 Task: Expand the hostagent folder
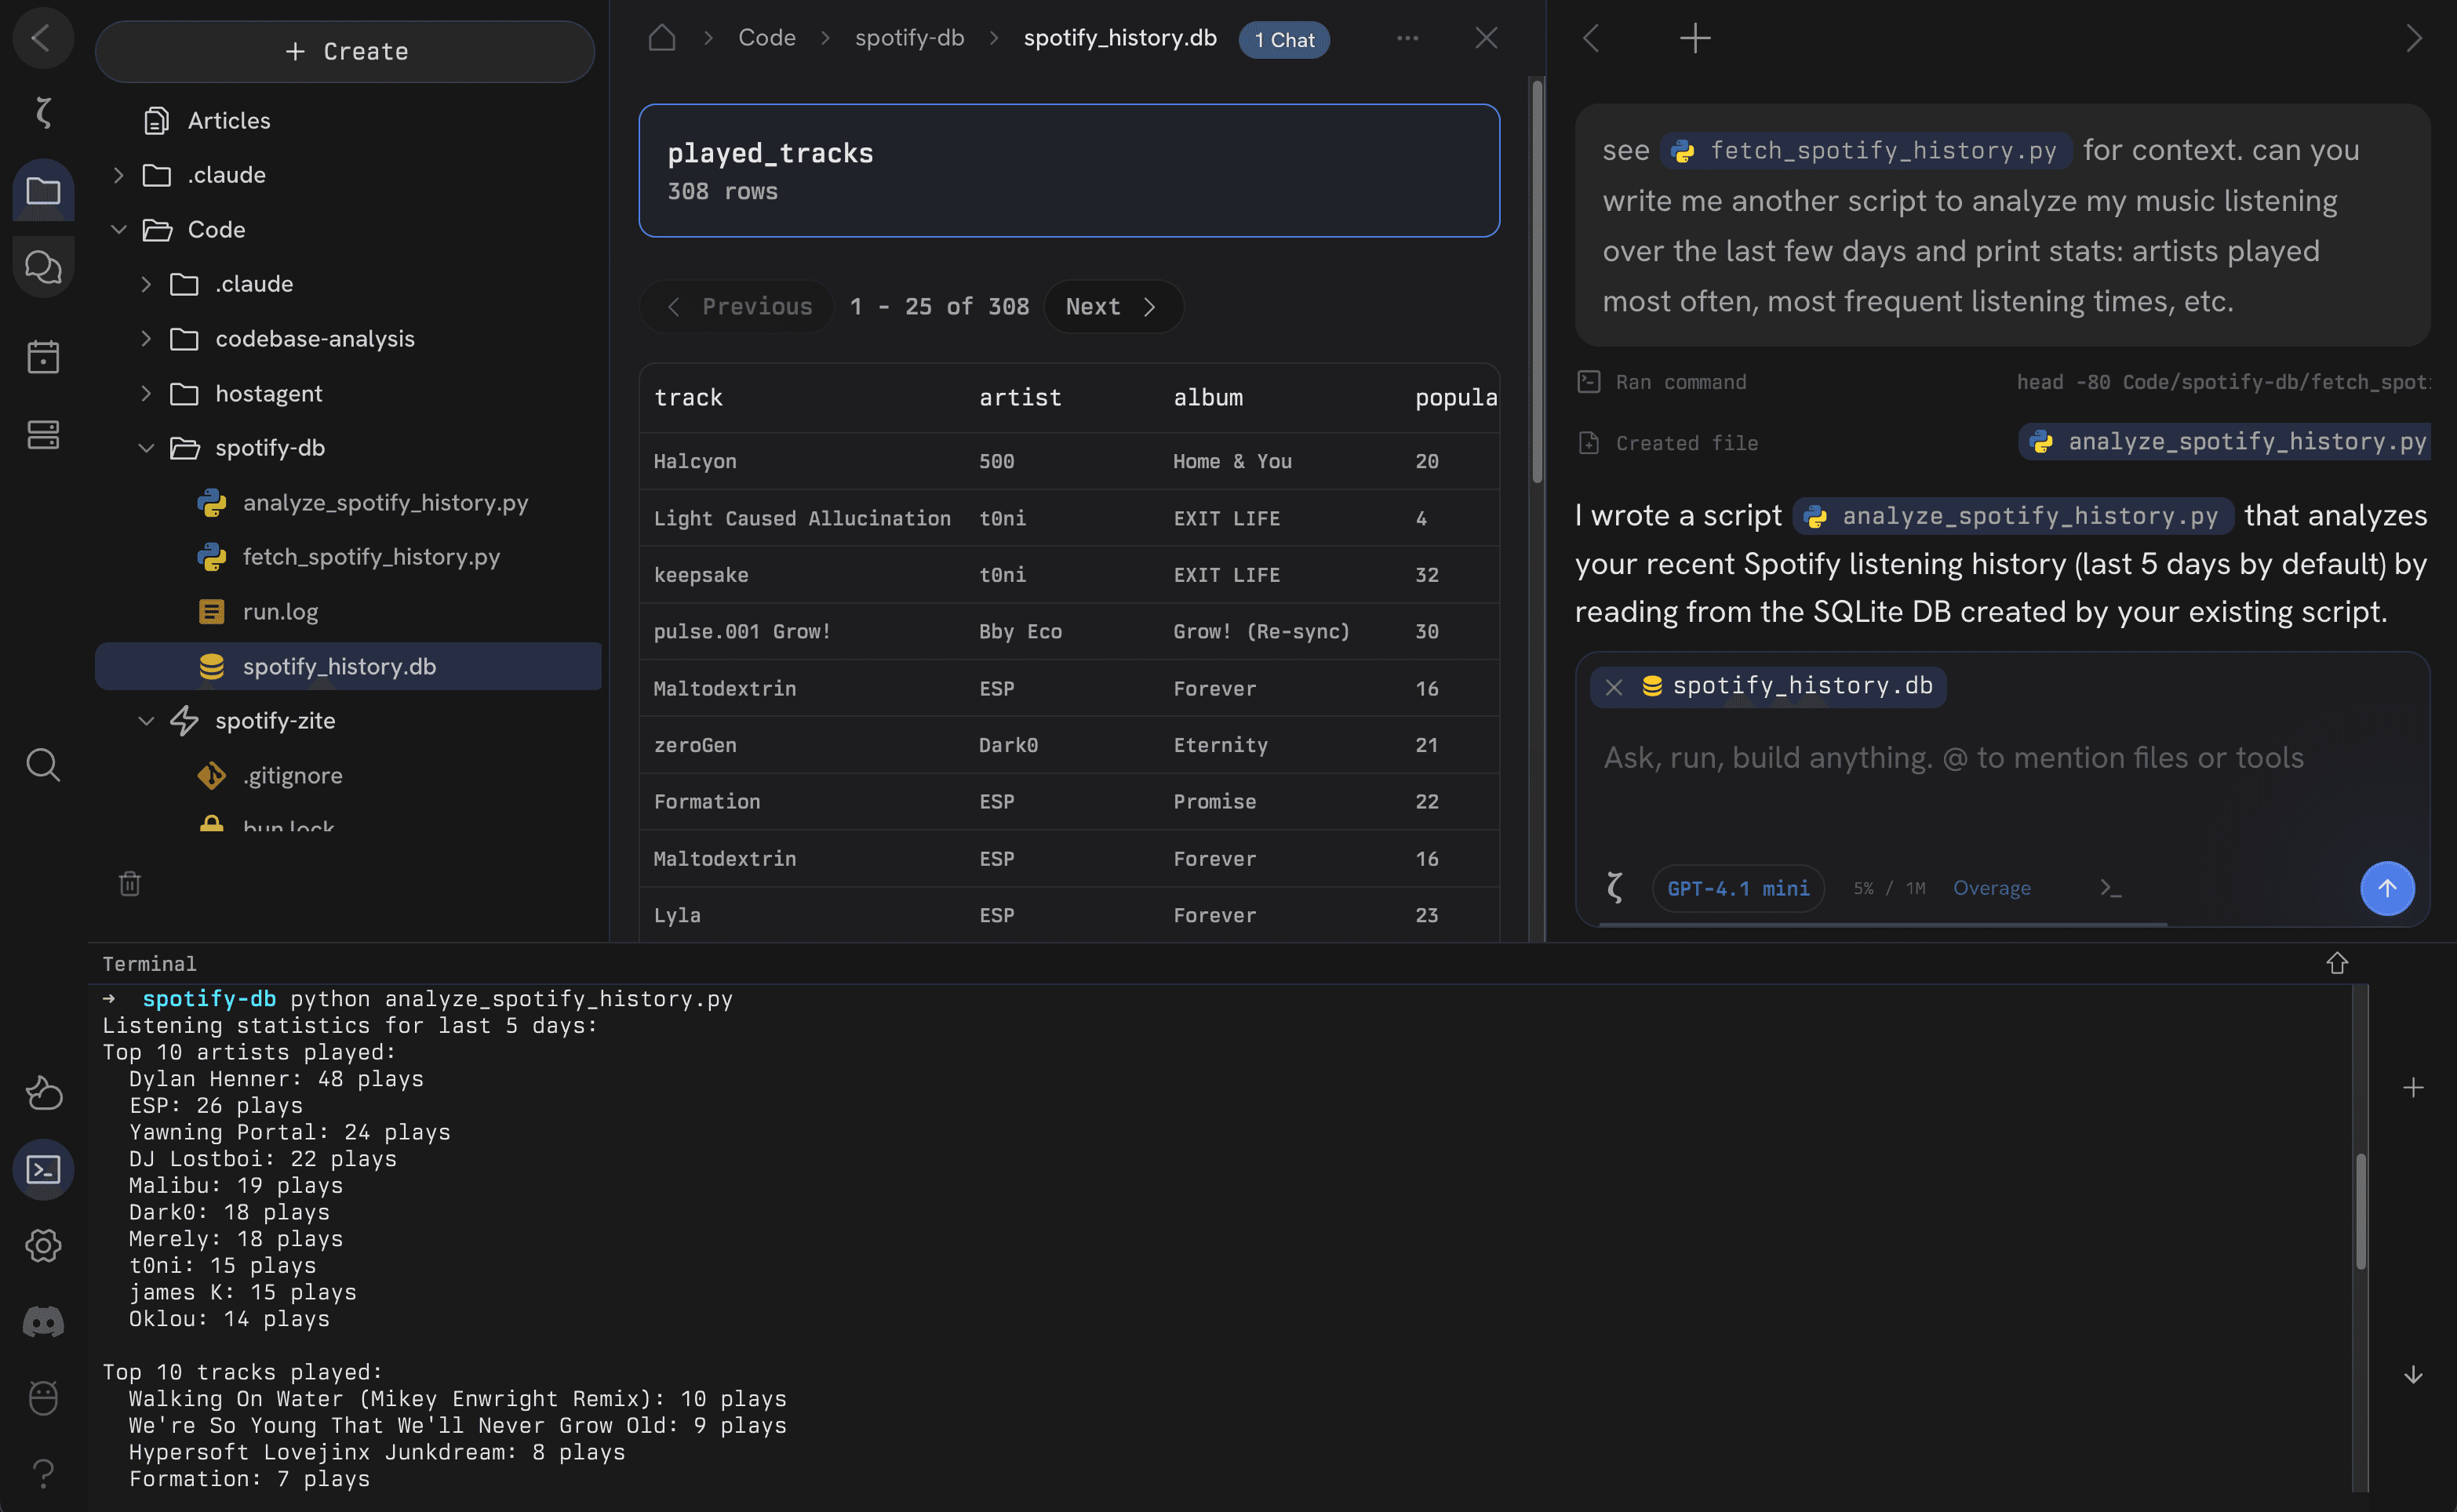pyautogui.click(x=146, y=393)
